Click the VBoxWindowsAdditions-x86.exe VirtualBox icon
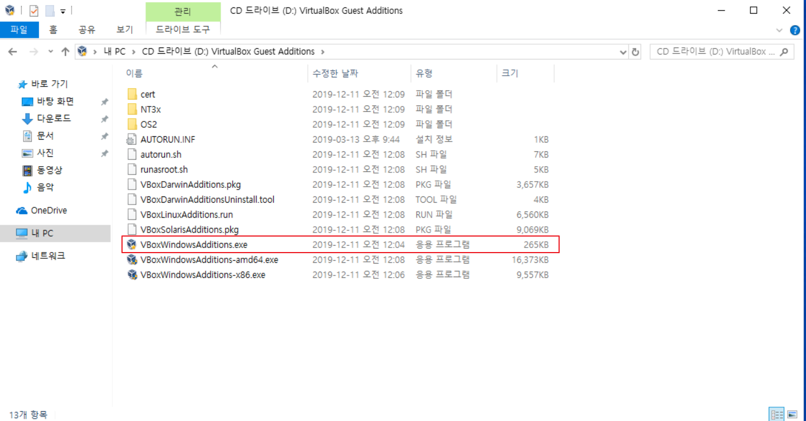The image size is (806, 421). (x=132, y=275)
